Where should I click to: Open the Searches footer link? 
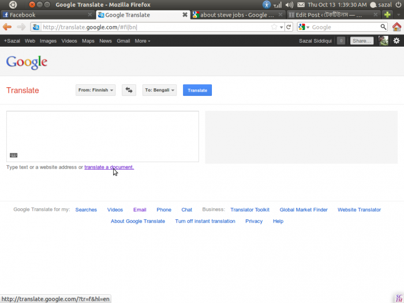point(86,210)
